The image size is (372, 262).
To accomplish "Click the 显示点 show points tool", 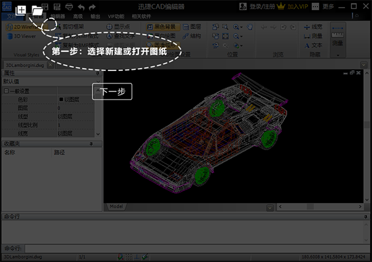I will click(118, 27).
